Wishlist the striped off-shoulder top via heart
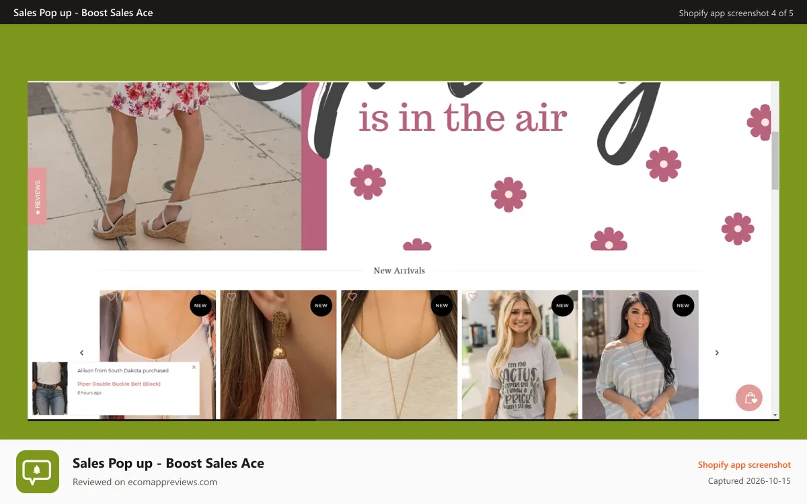807x504 pixels. coord(593,296)
